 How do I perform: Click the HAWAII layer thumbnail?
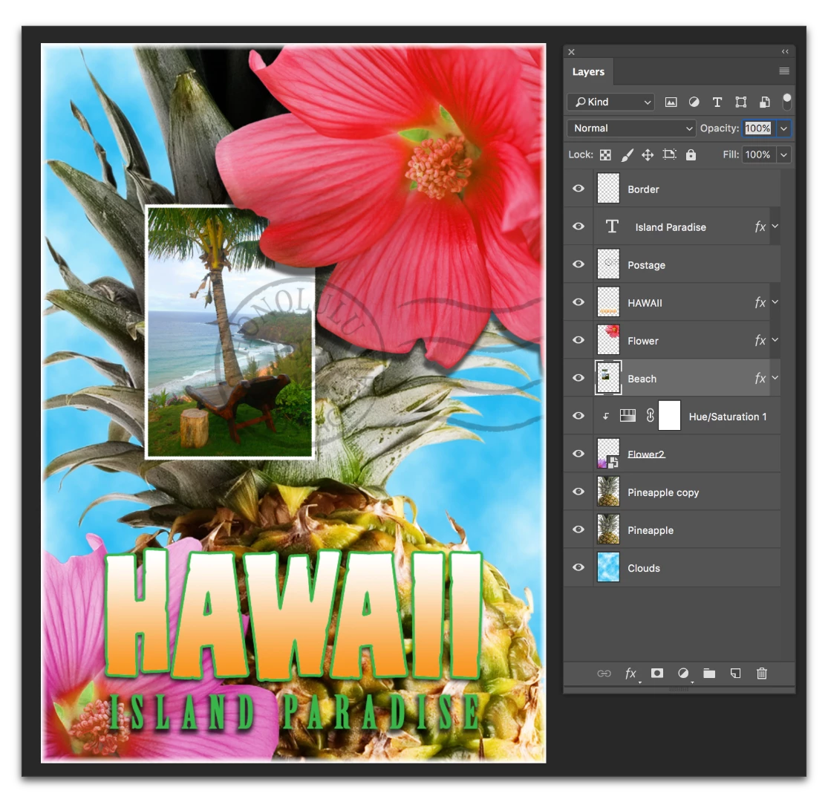[x=608, y=302]
